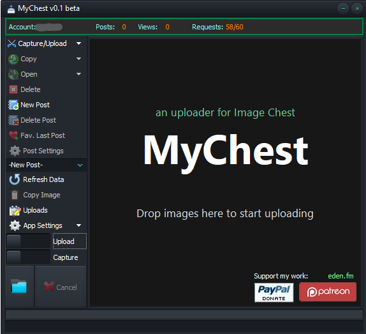Expand the Capture/Upload dropdown arrow

coord(79,43)
